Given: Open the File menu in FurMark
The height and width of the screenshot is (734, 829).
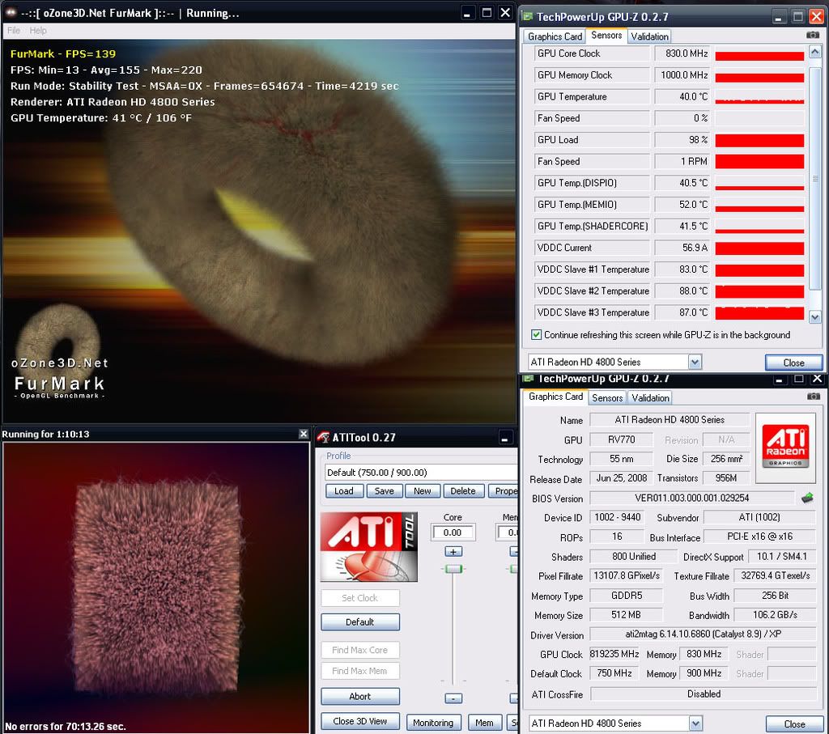Looking at the screenshot, I should (x=14, y=31).
